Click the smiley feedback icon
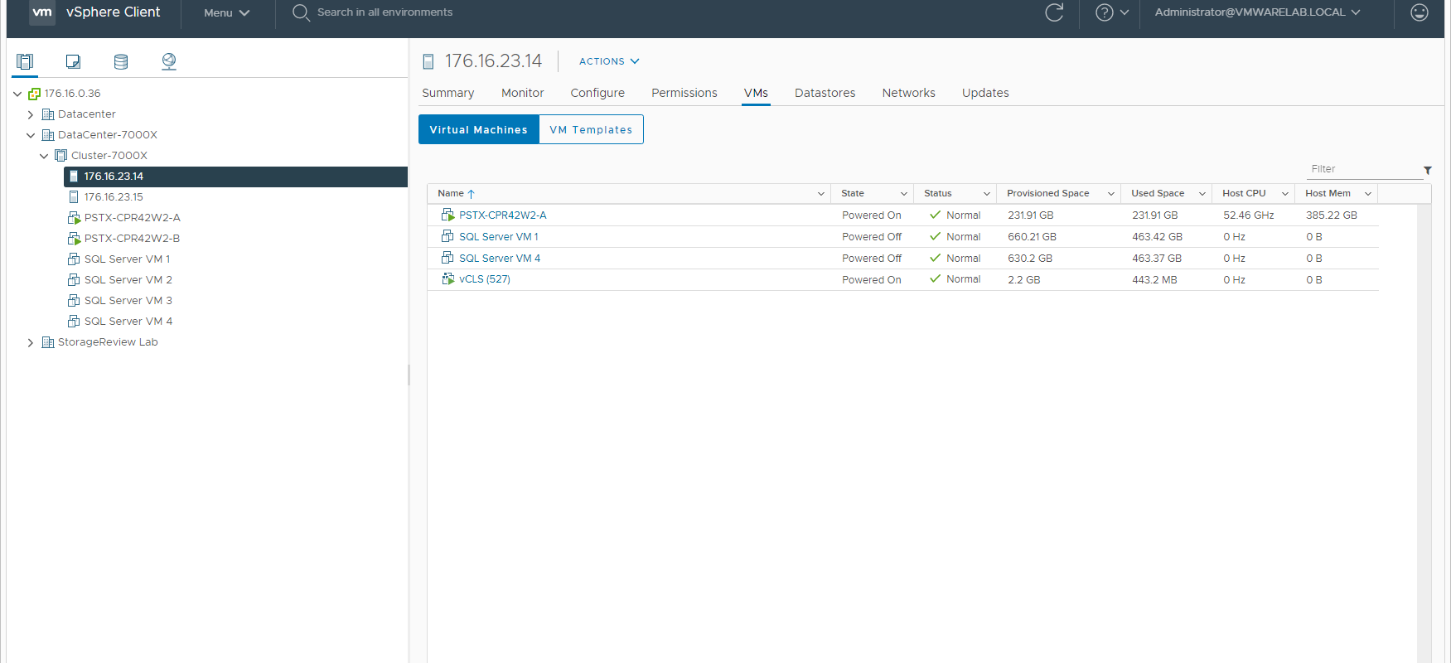Image resolution: width=1451 pixels, height=663 pixels. coord(1420,12)
